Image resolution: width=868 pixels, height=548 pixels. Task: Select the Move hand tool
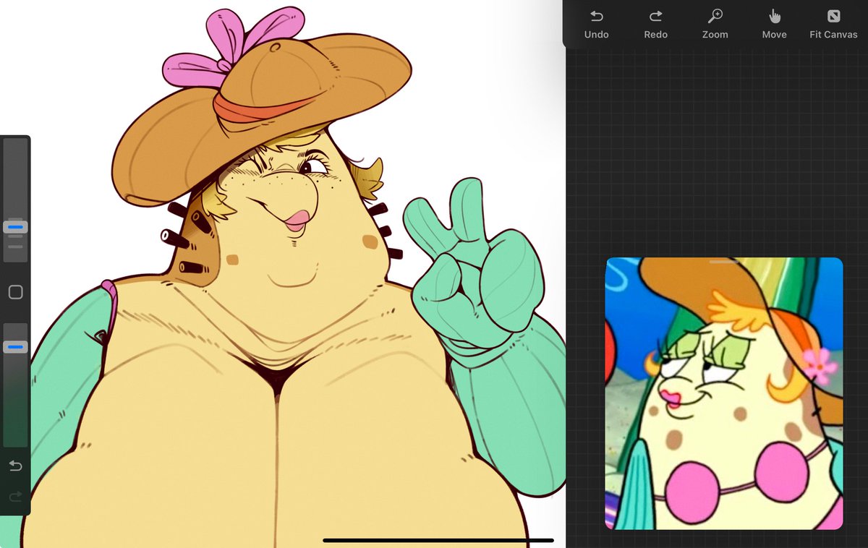(774, 24)
